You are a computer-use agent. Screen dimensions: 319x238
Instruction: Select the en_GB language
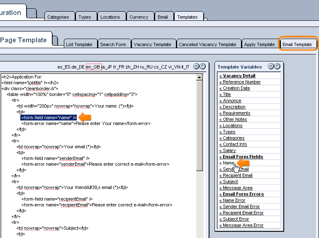click(x=93, y=67)
